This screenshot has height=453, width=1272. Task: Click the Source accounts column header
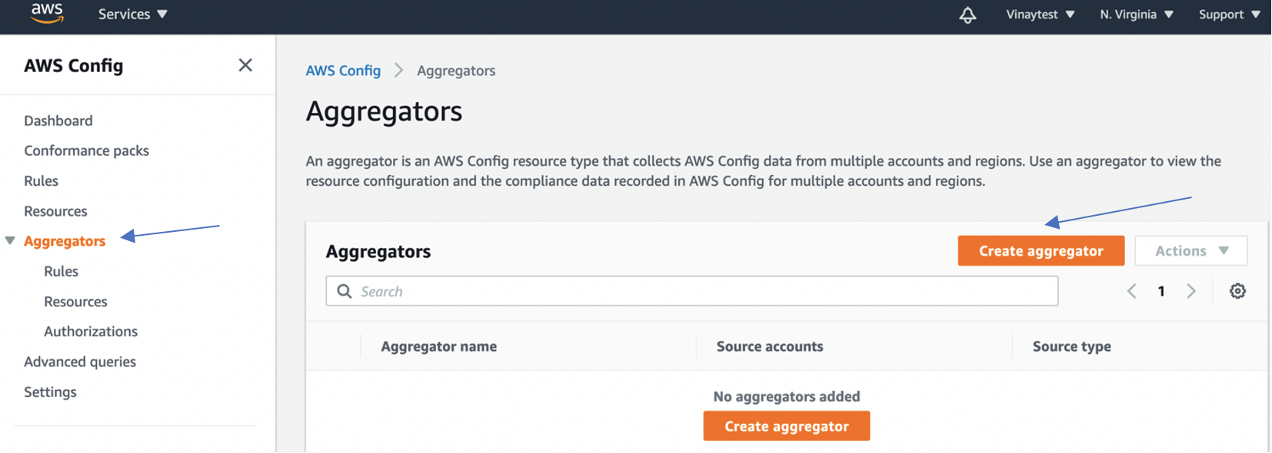770,346
